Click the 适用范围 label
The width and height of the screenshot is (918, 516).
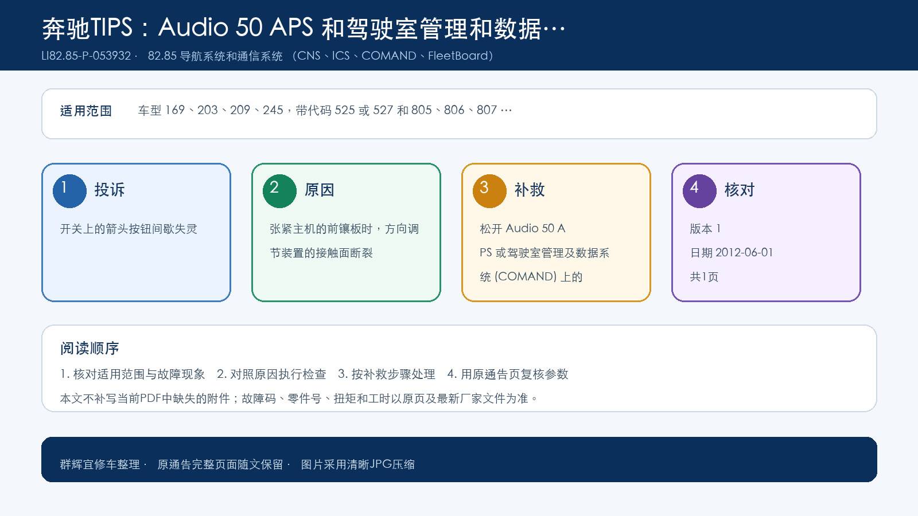[x=86, y=111]
